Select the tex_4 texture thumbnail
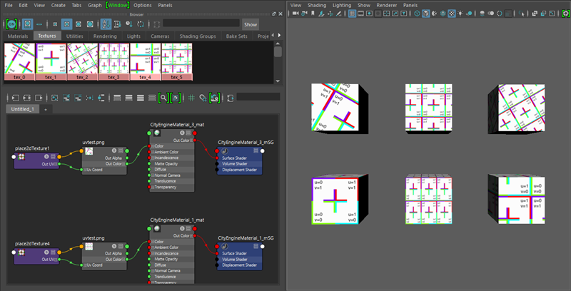 (x=145, y=61)
